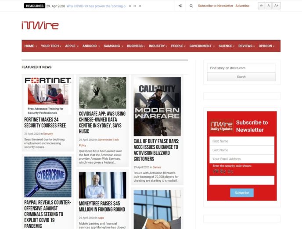Click the security code input box
302x229 pixels.
(242, 180)
